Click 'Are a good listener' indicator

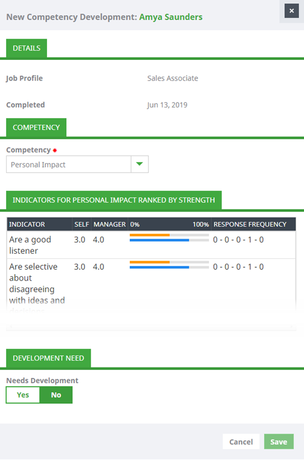tap(30, 245)
